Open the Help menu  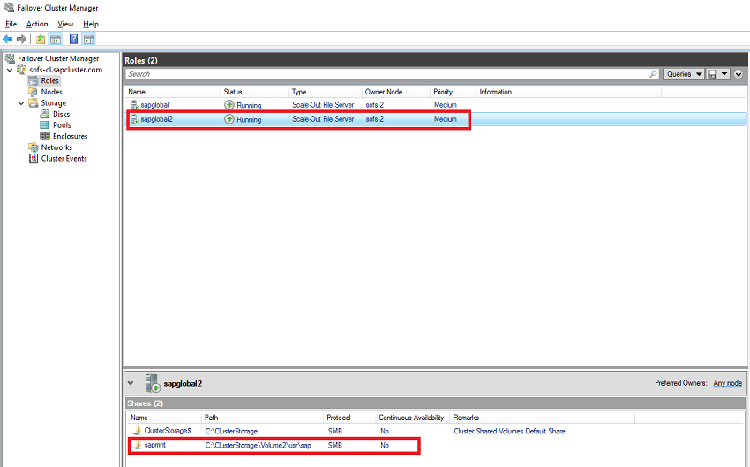(90, 24)
